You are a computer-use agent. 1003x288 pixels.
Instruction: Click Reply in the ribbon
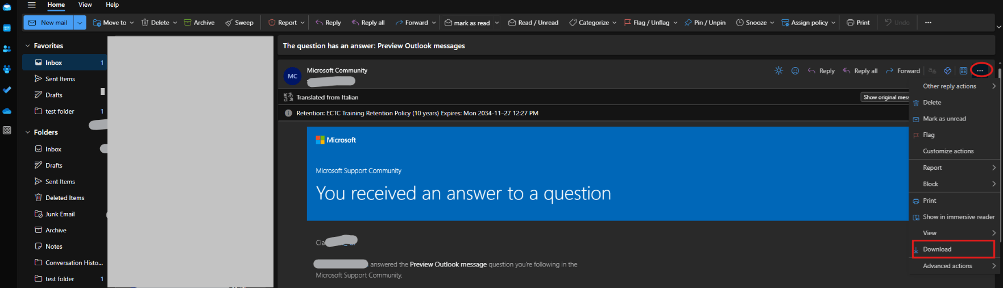328,23
